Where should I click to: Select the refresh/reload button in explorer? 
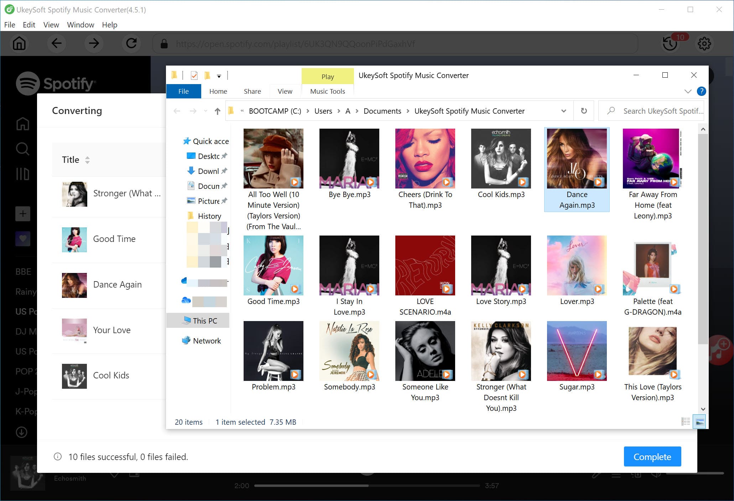(x=584, y=110)
